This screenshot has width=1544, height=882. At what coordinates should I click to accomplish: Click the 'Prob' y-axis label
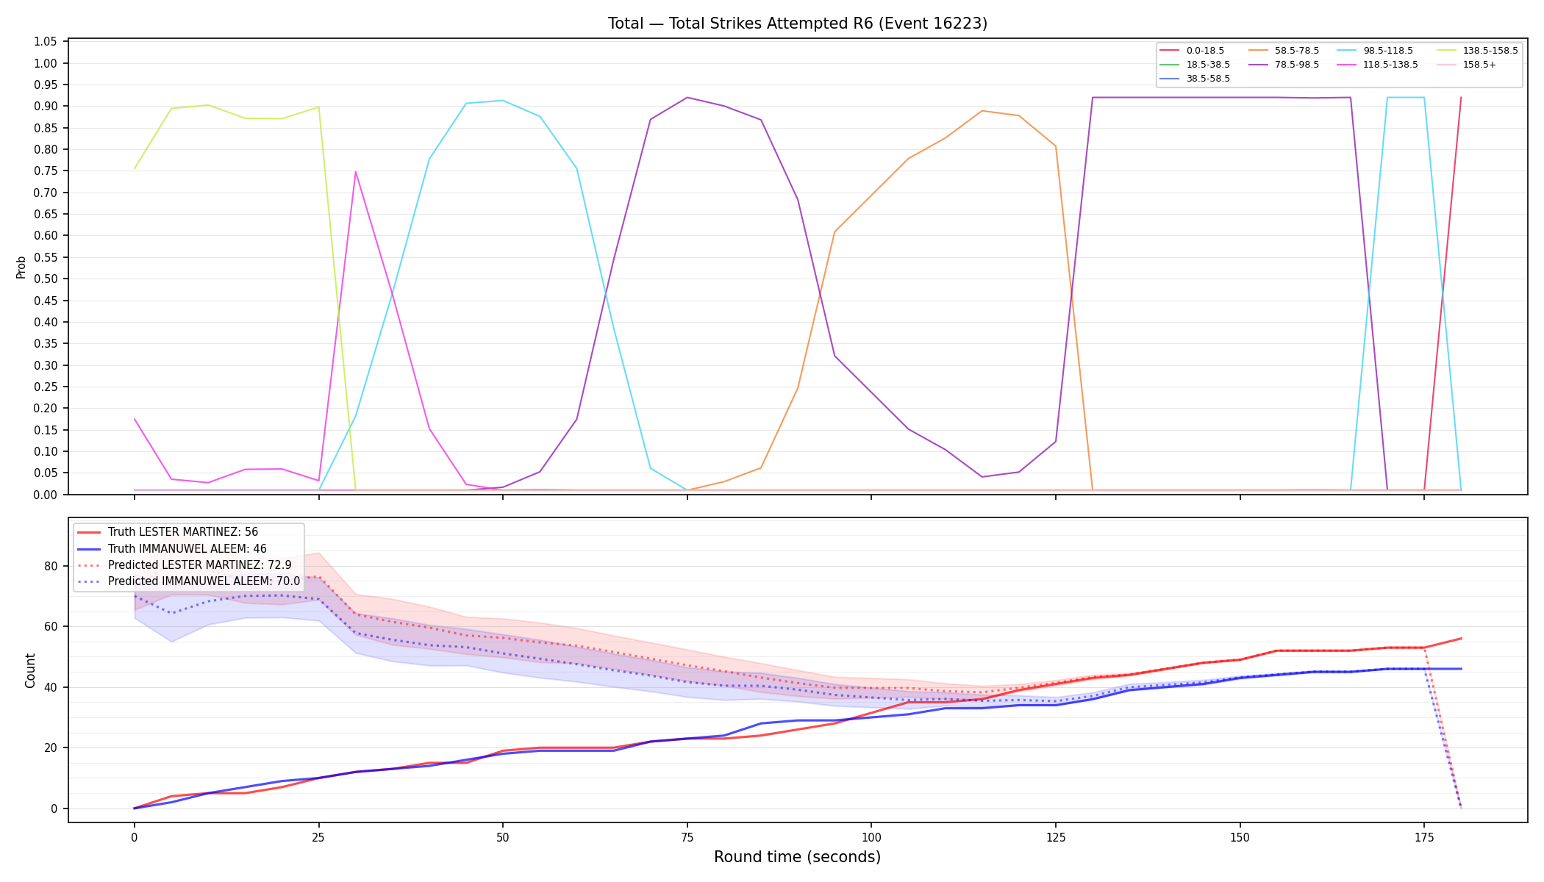click(x=21, y=267)
